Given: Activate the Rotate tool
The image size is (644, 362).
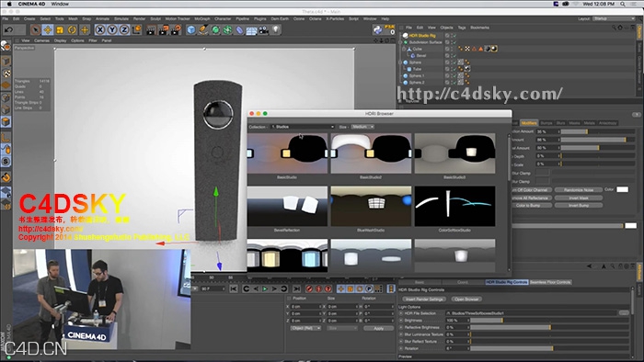Looking at the screenshot, I should pyautogui.click(x=72, y=30).
